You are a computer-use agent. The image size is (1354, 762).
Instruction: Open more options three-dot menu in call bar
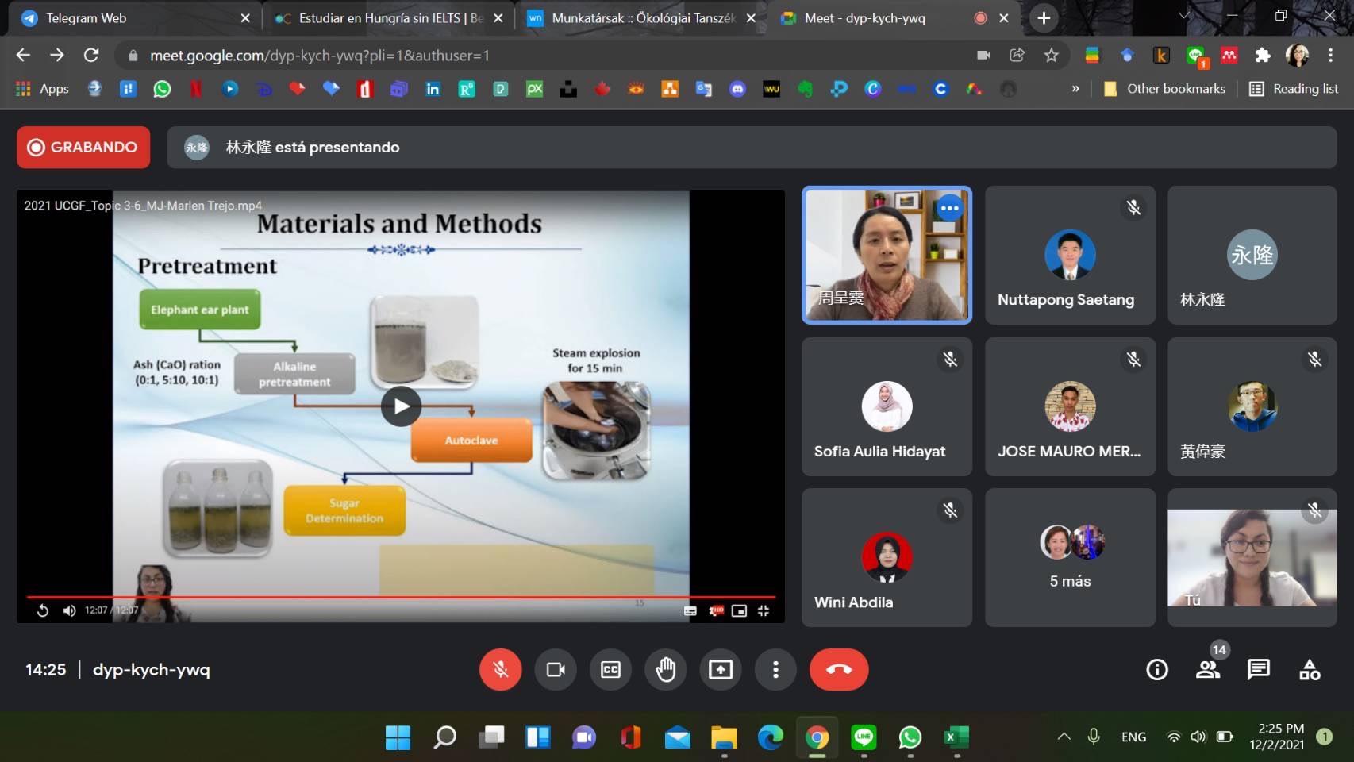tap(775, 669)
